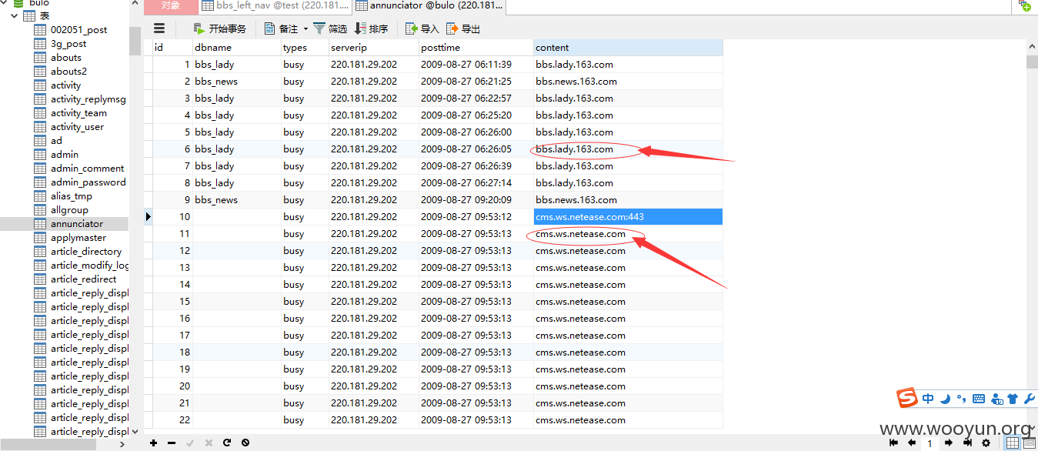Select the 3g_post table
The width and height of the screenshot is (1038, 451).
[68, 43]
